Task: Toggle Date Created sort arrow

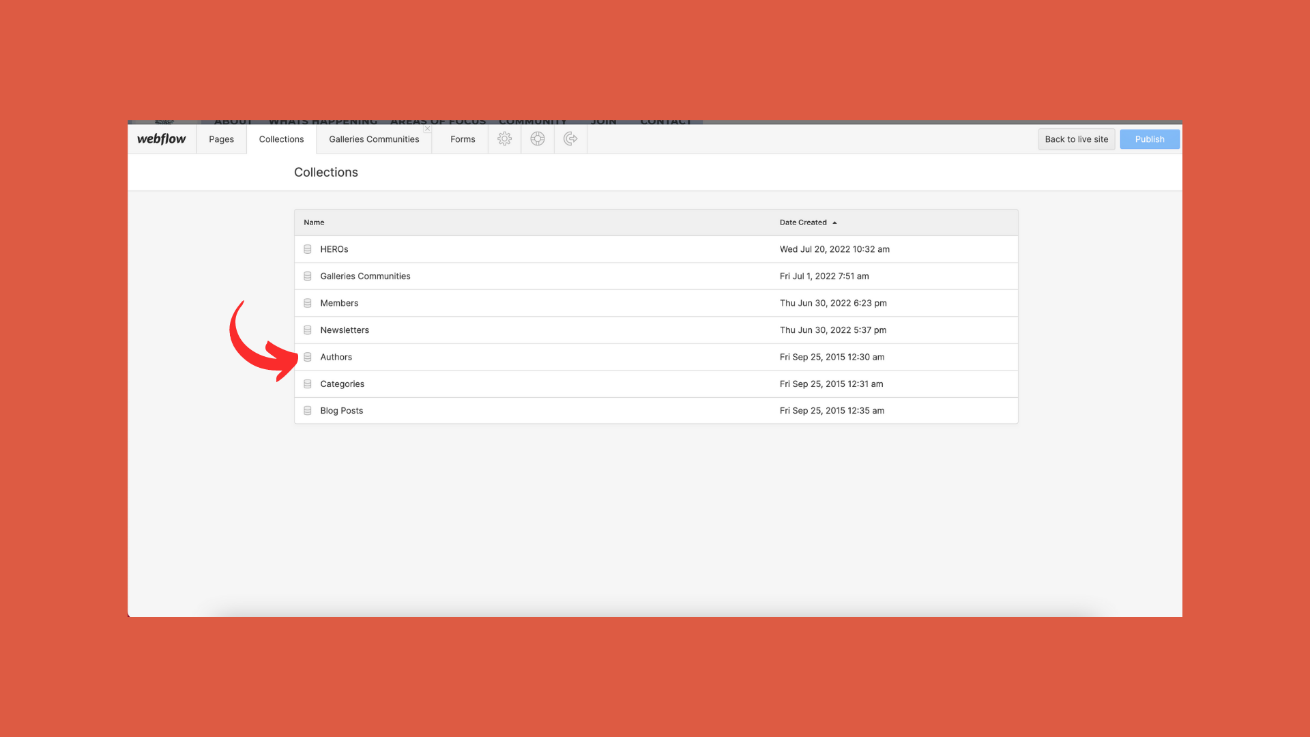Action: [834, 223]
